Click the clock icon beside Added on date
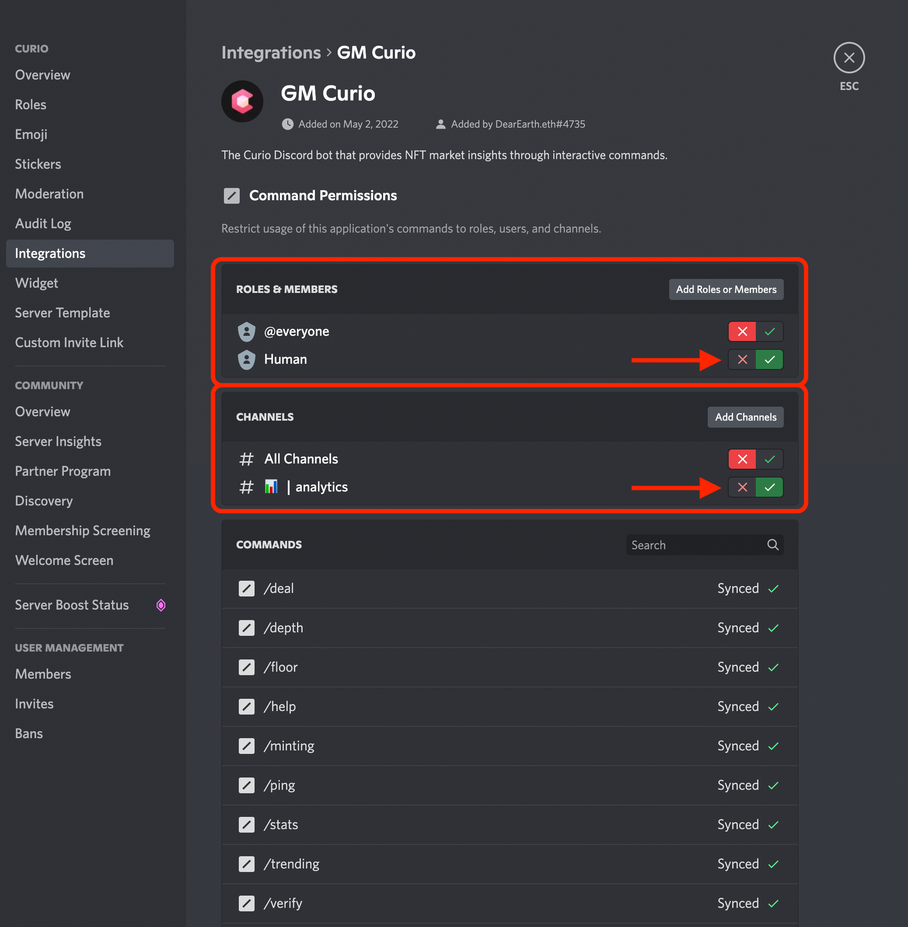The image size is (908, 927). point(287,124)
